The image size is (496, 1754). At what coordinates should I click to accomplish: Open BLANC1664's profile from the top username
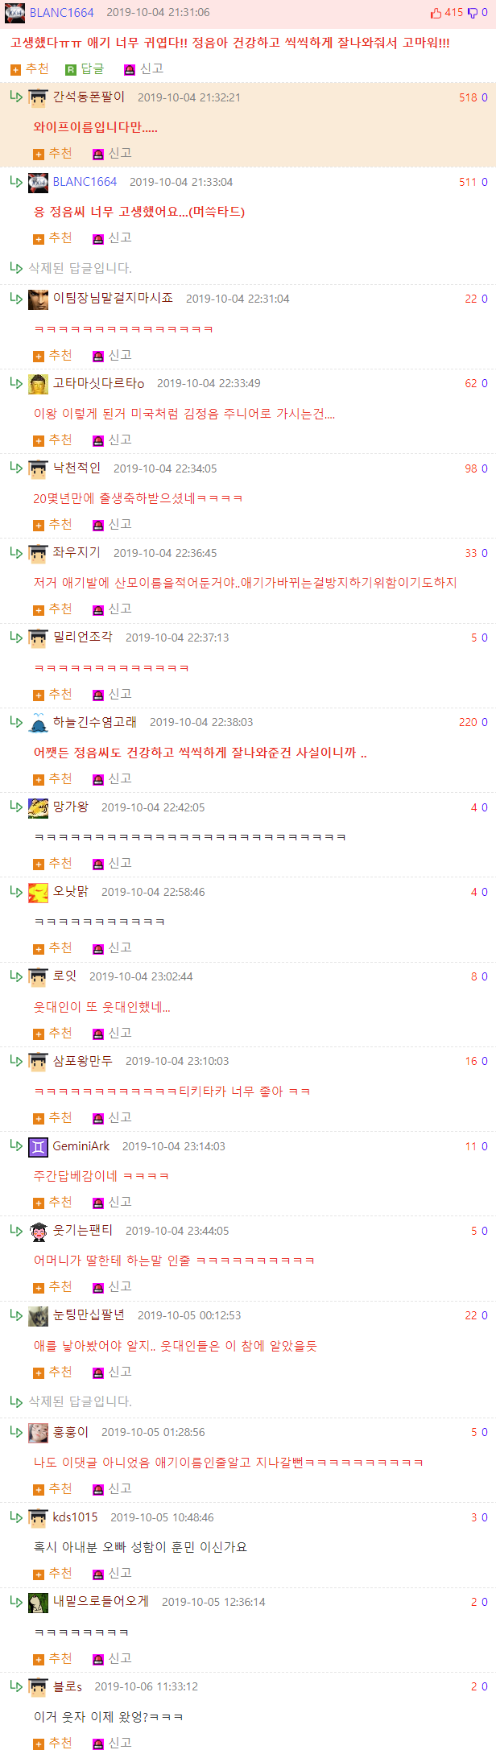[x=61, y=13]
